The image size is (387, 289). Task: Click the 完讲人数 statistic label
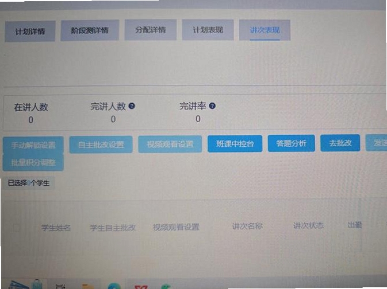coord(108,106)
